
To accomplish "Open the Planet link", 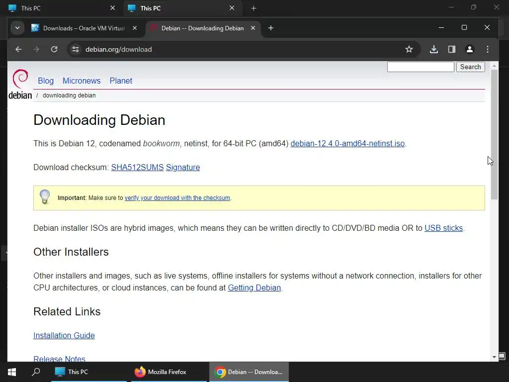I will 121,81.
